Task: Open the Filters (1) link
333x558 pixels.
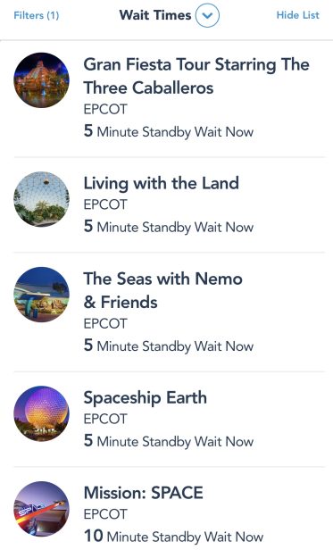Action: 37,15
